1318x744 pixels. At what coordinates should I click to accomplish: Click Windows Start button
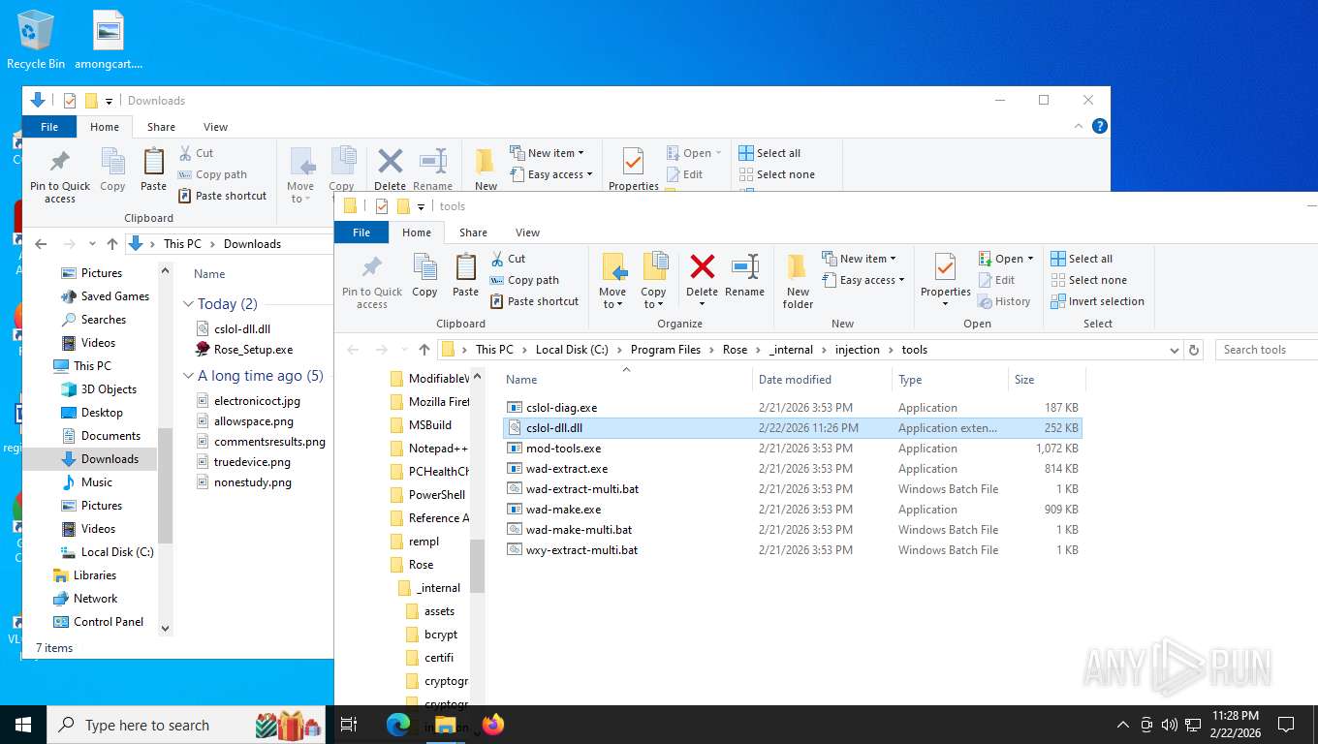point(23,724)
